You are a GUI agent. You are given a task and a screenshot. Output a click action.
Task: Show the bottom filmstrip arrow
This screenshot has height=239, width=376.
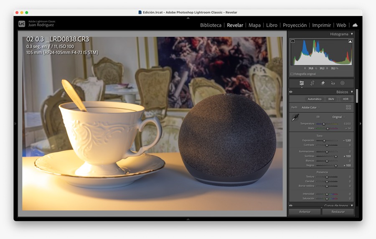point(188,219)
